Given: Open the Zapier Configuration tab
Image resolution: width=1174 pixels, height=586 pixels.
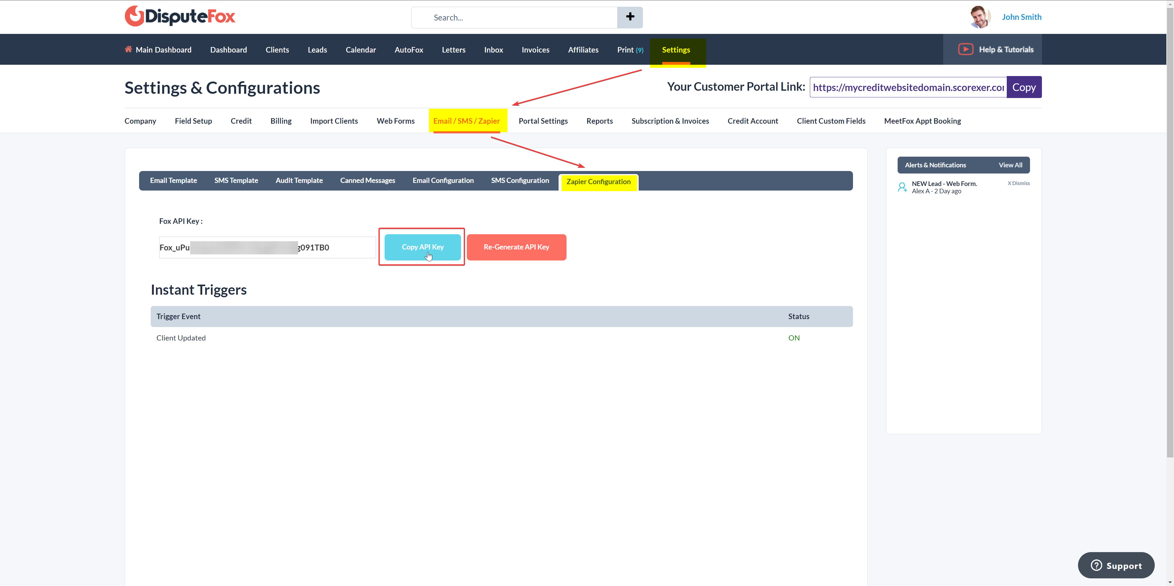Looking at the screenshot, I should [599, 181].
